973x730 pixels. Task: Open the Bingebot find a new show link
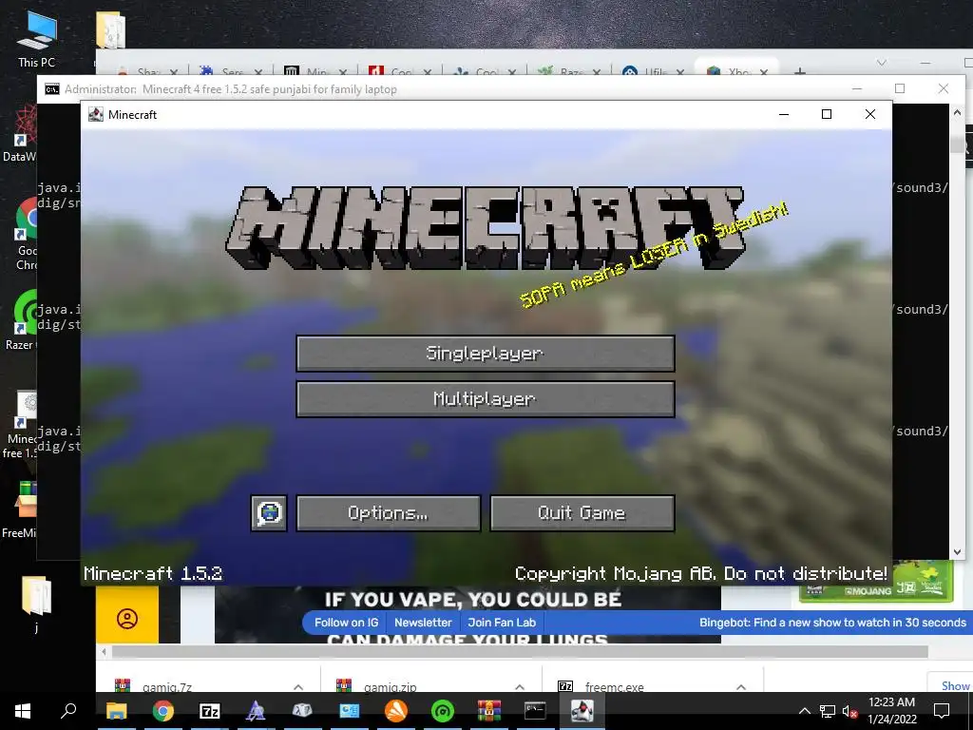(x=832, y=622)
